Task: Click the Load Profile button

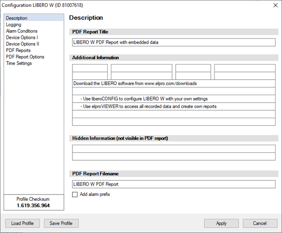Action: point(22,223)
